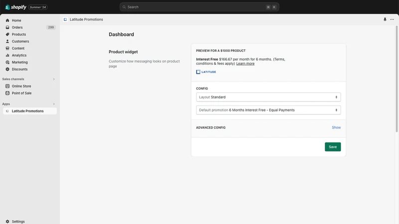Click the ⌘ K shortcut hint
Screen dimensions: 399x224
point(271,7)
